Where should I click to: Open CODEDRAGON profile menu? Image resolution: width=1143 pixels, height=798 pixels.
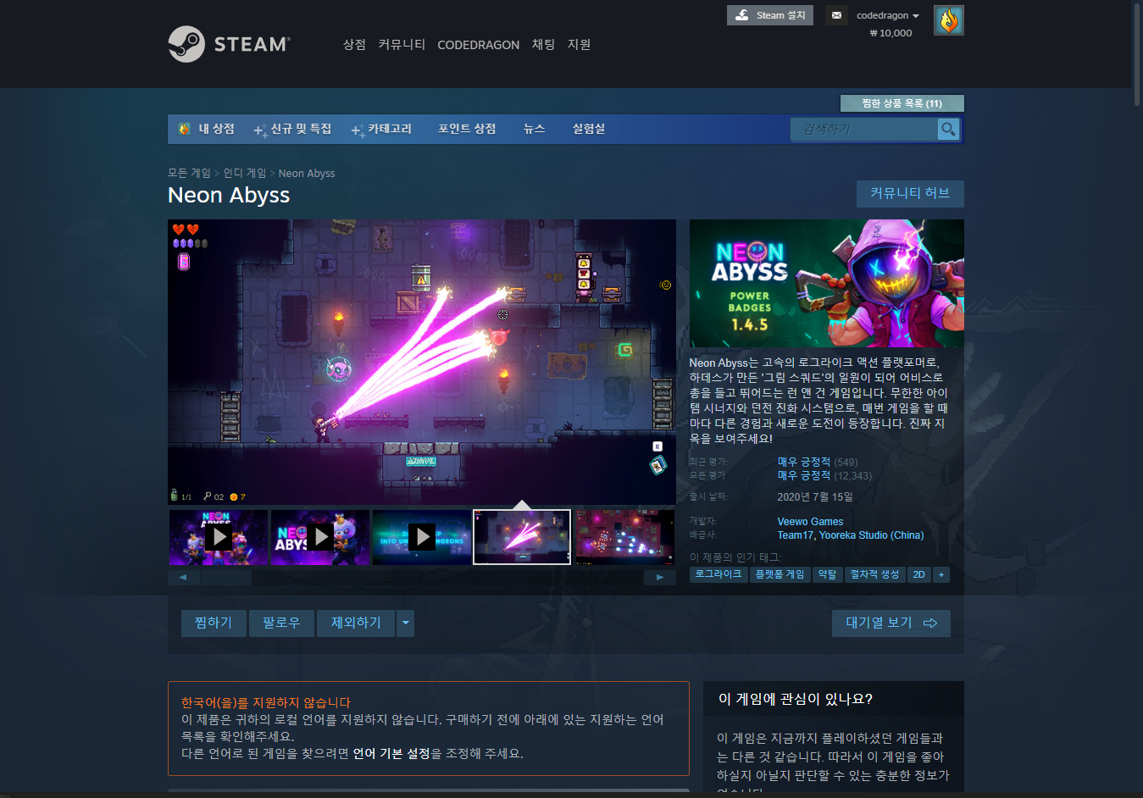(478, 45)
